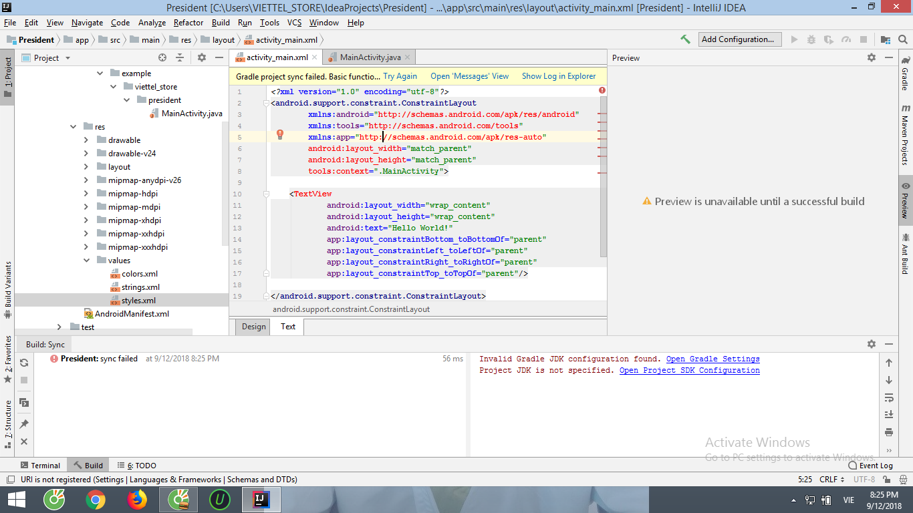This screenshot has height=513, width=913.
Task: Open CRLF line separator dropdown
Action: point(831,480)
